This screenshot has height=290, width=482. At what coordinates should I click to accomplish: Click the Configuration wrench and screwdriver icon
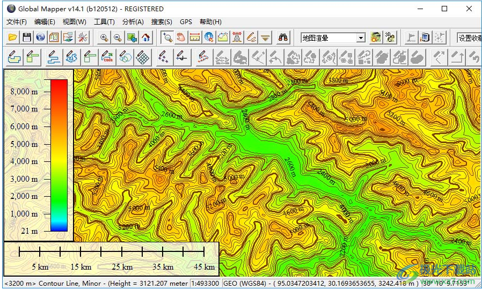(x=83, y=38)
